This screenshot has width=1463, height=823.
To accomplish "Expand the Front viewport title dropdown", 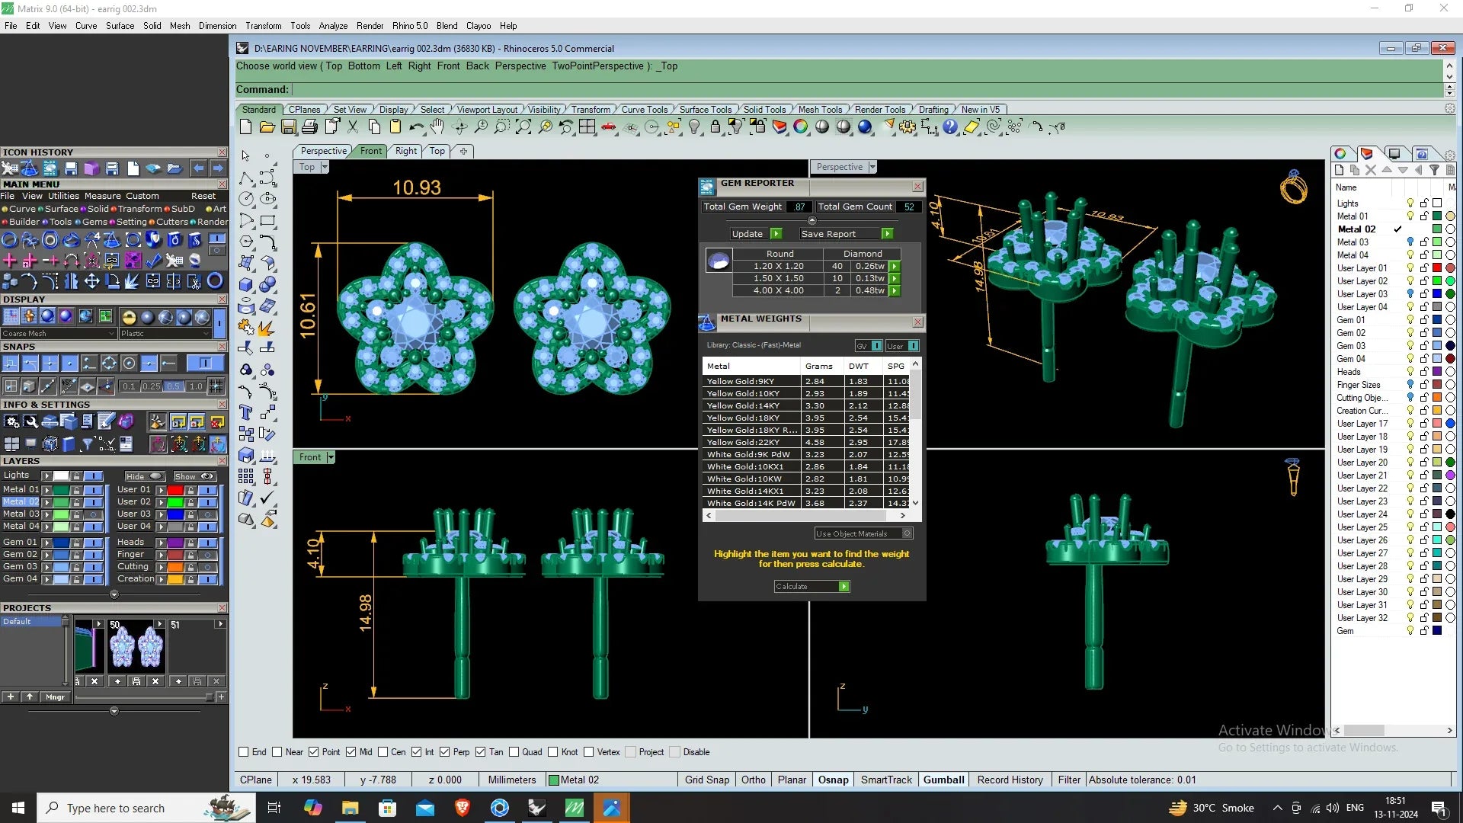I will [331, 457].
